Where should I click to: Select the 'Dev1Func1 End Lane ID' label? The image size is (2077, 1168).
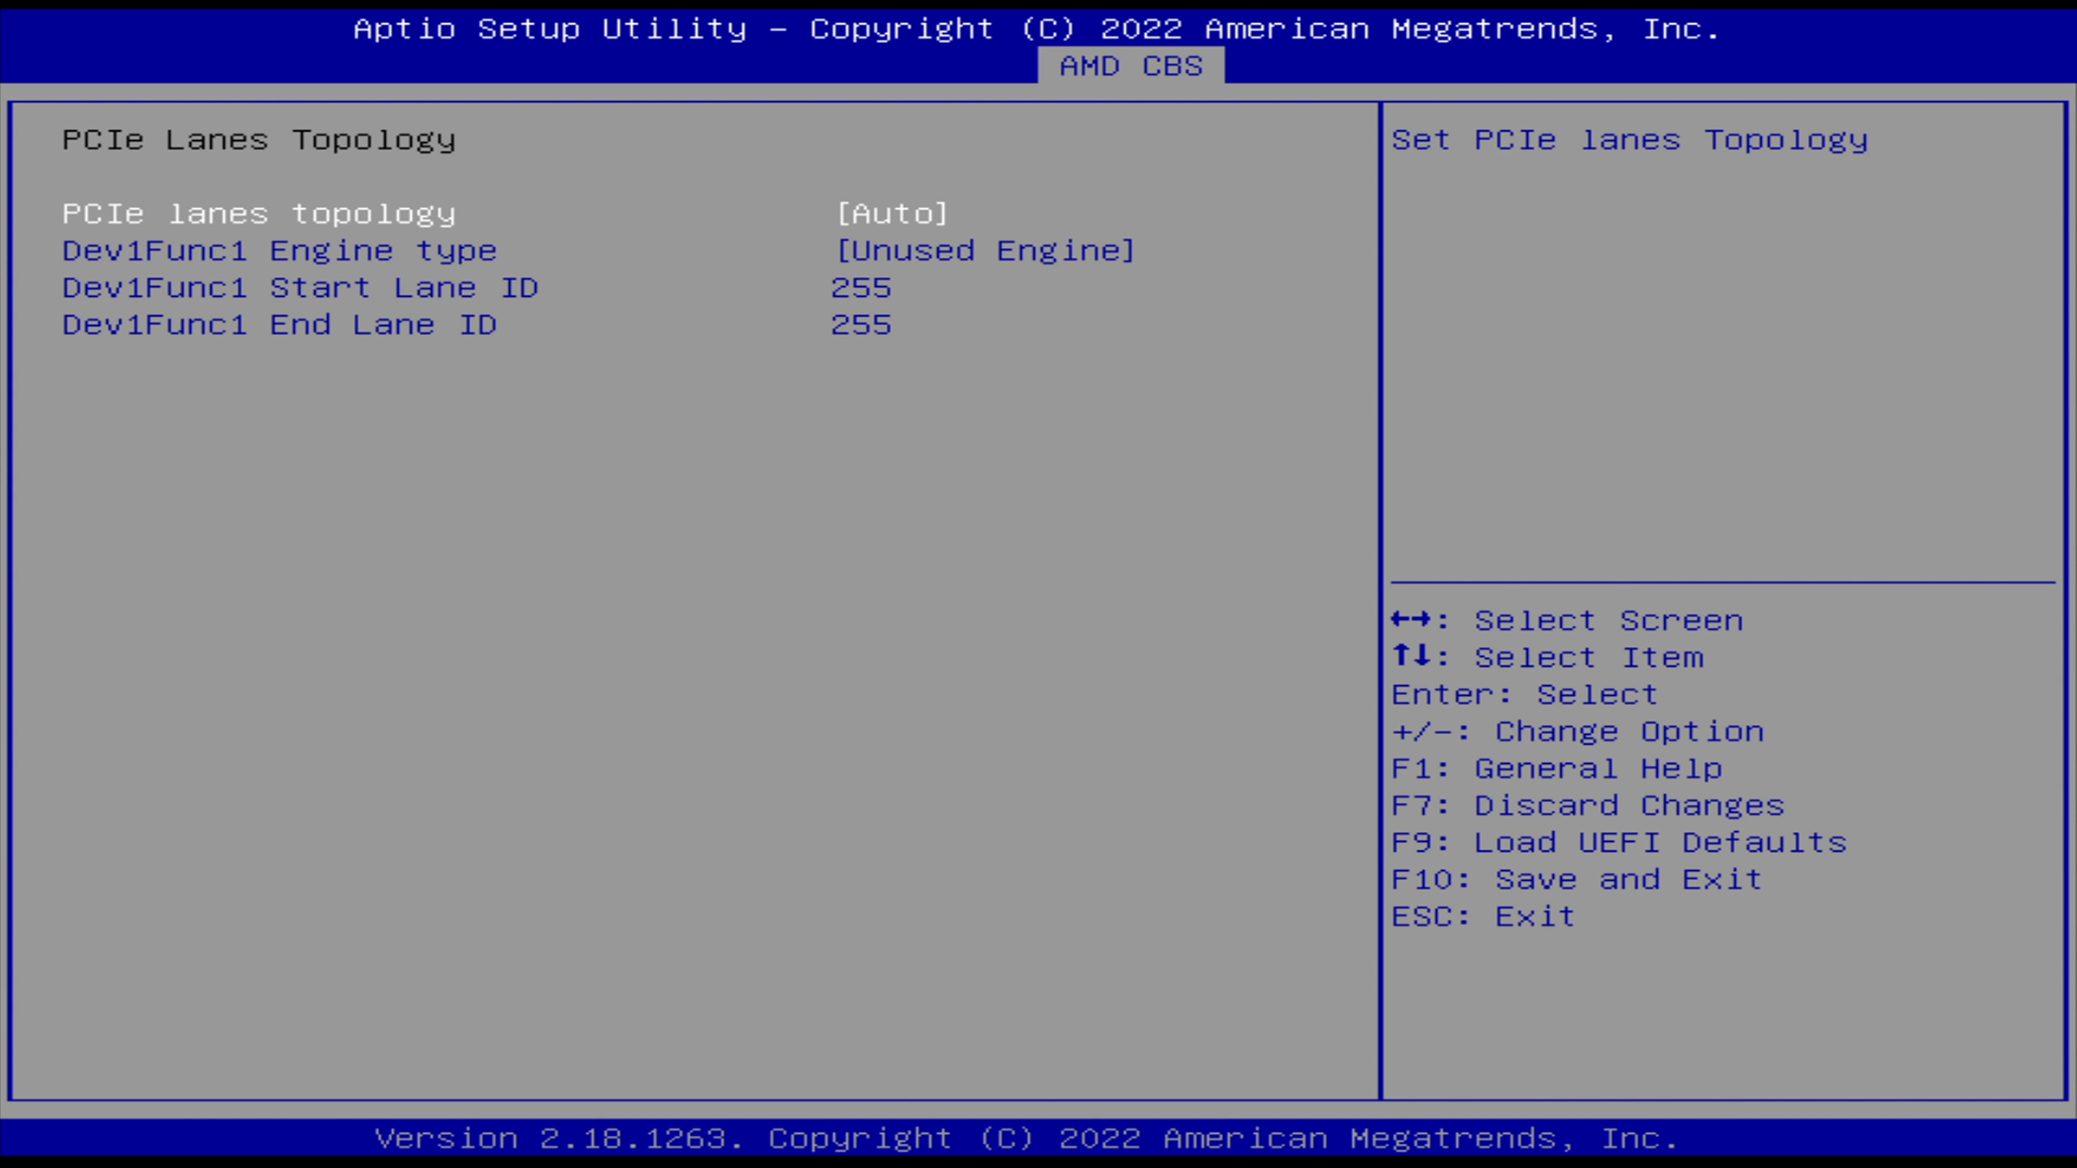pyautogui.click(x=280, y=325)
